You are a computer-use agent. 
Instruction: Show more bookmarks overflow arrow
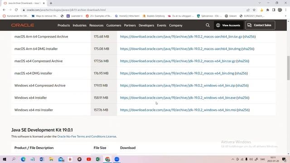pos(285,16)
